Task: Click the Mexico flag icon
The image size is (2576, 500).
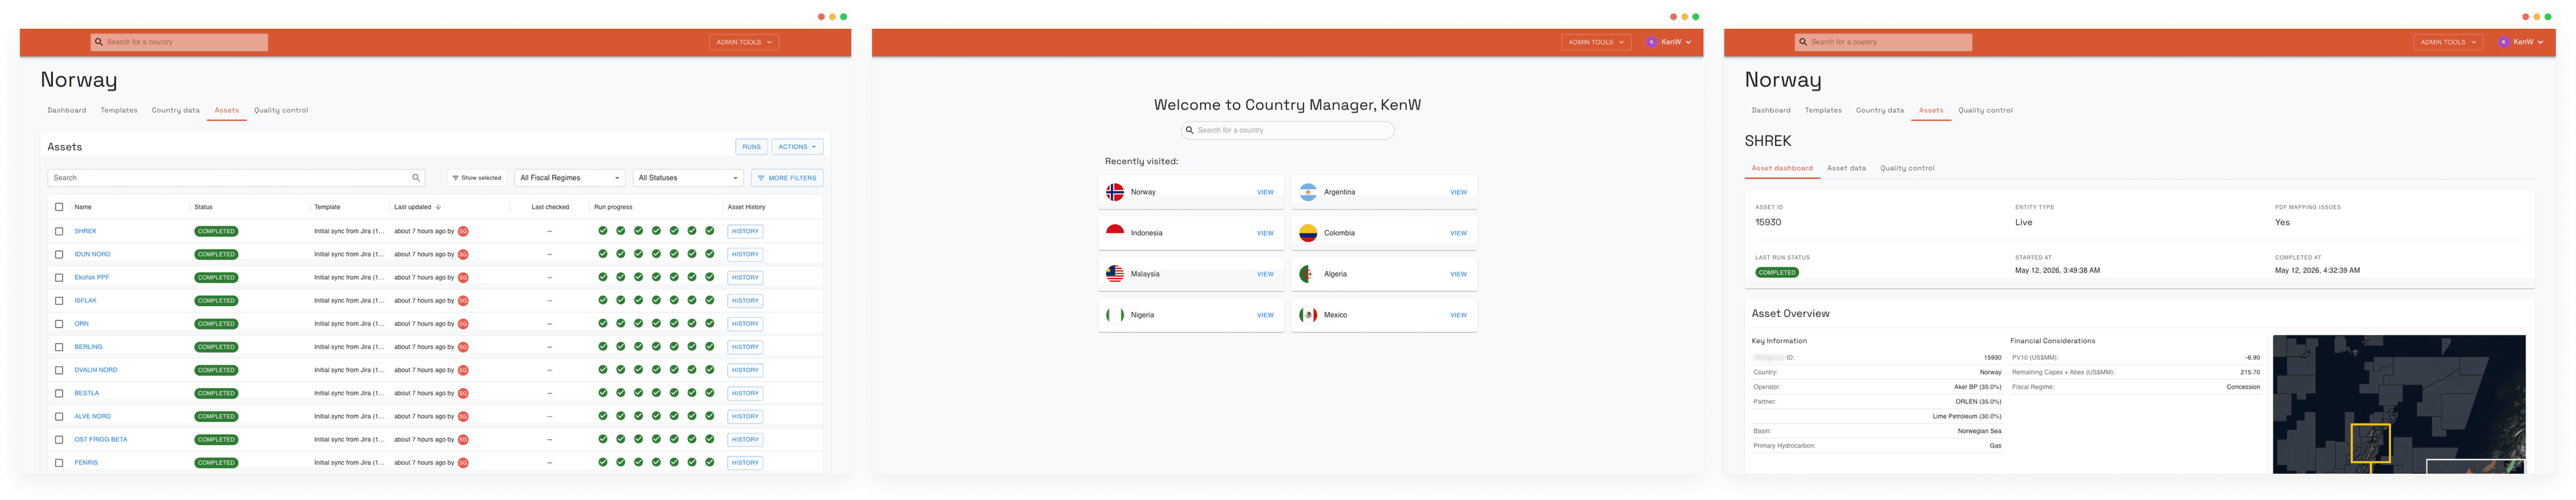Action: pyautogui.click(x=1308, y=315)
